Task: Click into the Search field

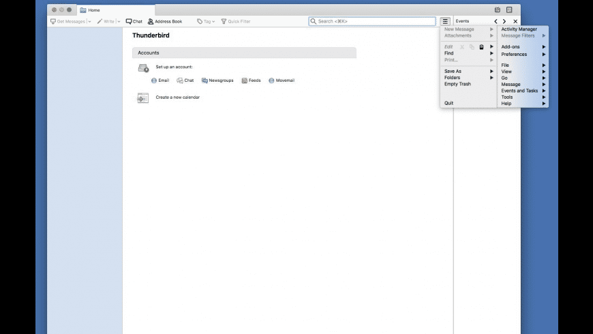Action: point(372,22)
